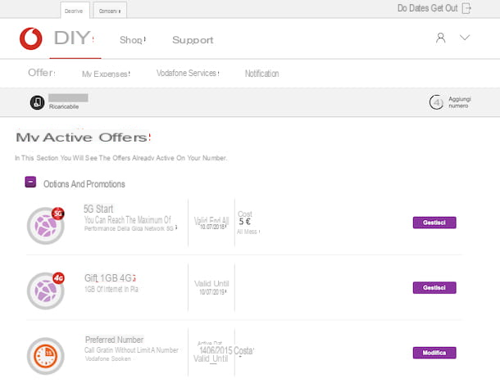Click the 10/07/2019 validity date

(x=212, y=292)
